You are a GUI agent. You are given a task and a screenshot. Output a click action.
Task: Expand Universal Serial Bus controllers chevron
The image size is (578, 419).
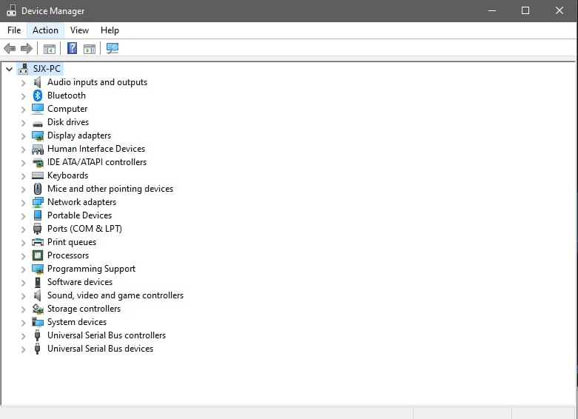(23, 335)
